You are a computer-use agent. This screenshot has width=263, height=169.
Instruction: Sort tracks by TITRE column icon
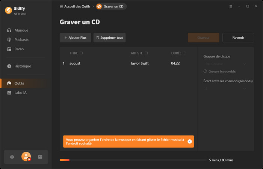click(82, 53)
